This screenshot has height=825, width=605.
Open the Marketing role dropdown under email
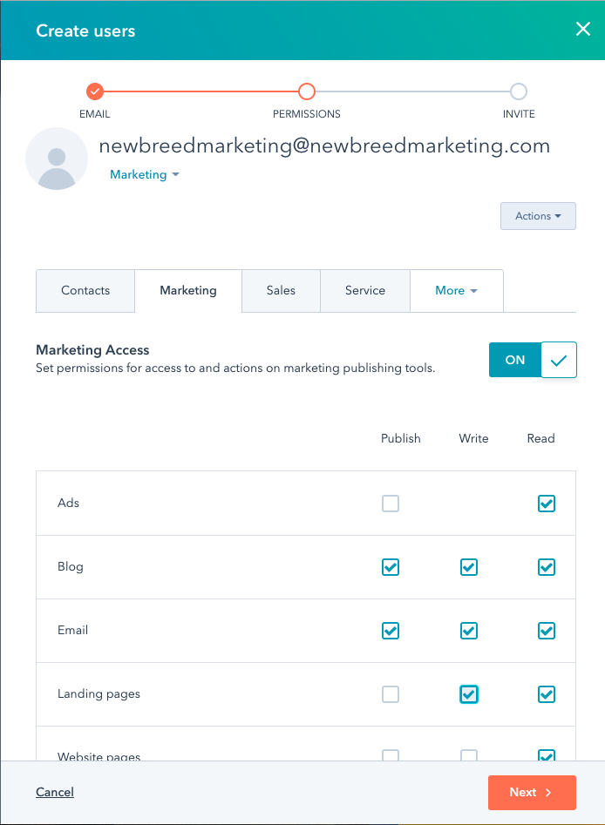(x=145, y=175)
